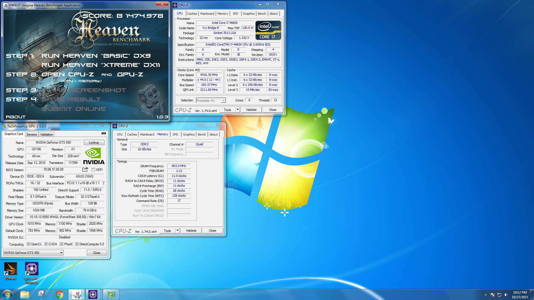
Task: Open Tools dropdown arrow in Memory CPU-Z
Action: point(177,231)
